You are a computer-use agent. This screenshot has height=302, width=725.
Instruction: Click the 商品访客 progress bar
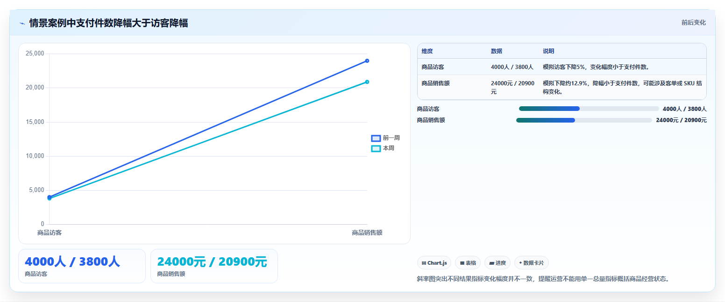point(589,109)
